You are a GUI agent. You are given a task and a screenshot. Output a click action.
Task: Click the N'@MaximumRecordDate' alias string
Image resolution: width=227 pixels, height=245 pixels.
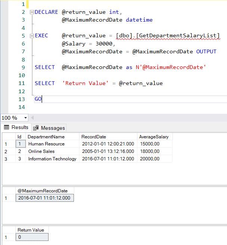coord(171,67)
